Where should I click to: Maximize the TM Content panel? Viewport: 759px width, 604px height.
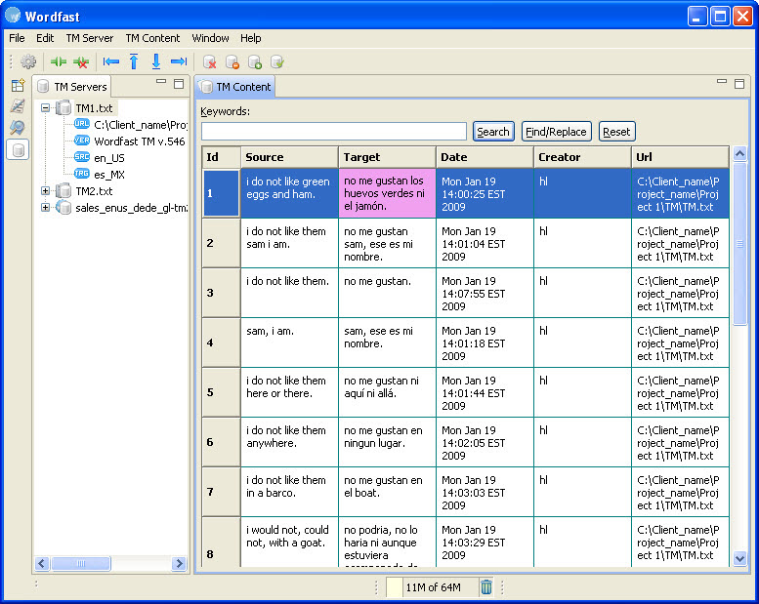739,84
